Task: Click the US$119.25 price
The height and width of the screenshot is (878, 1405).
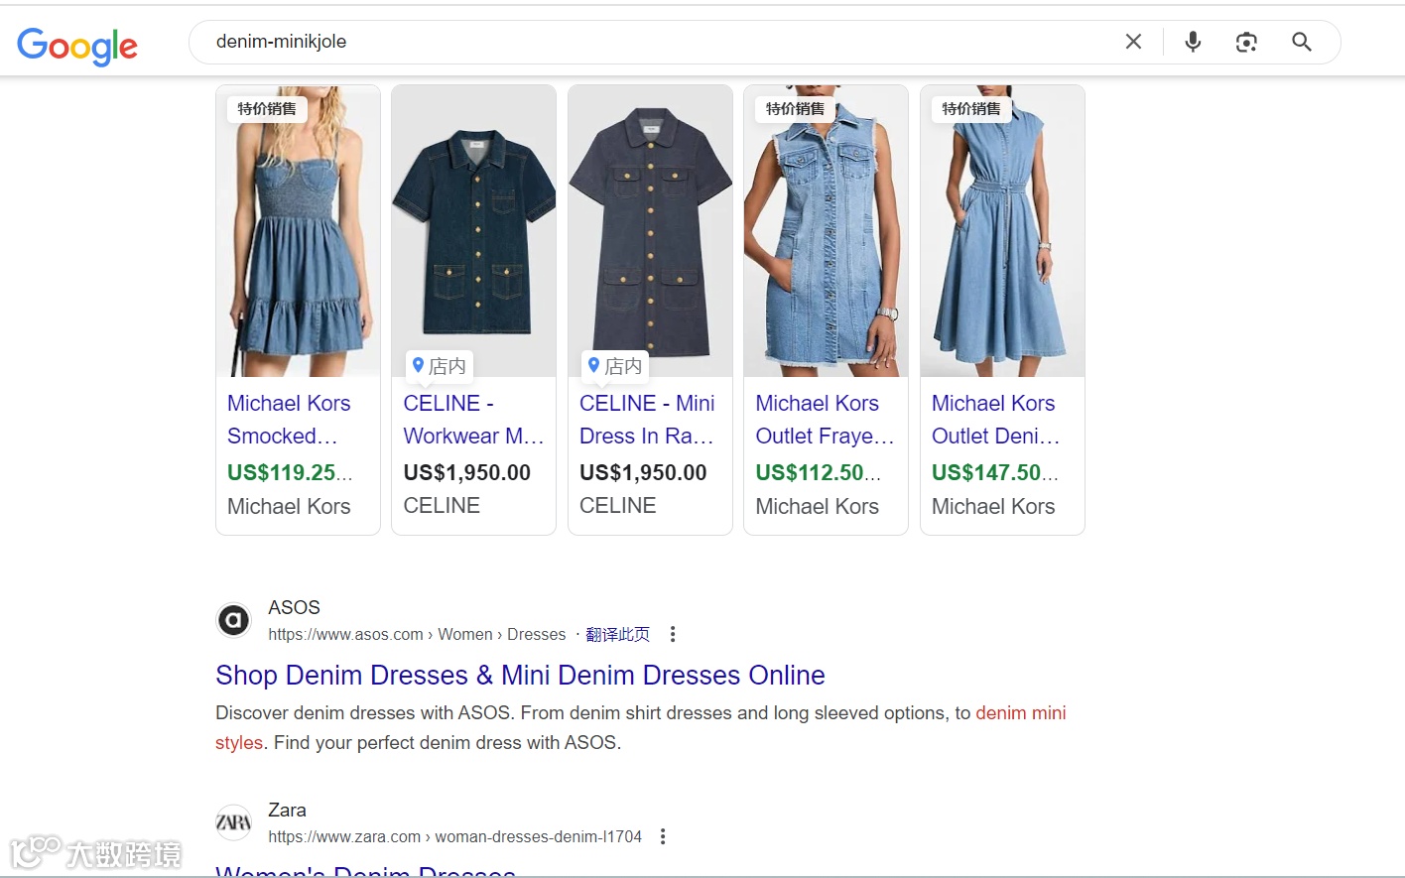Action: click(x=290, y=472)
